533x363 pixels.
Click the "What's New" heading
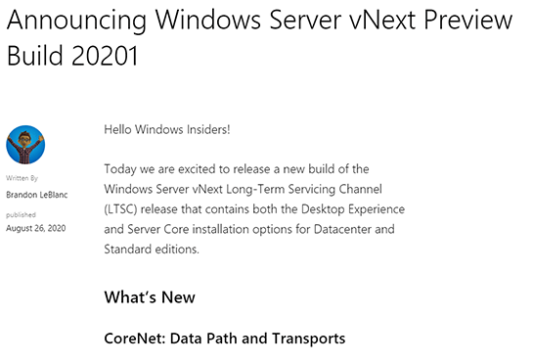tap(150, 297)
